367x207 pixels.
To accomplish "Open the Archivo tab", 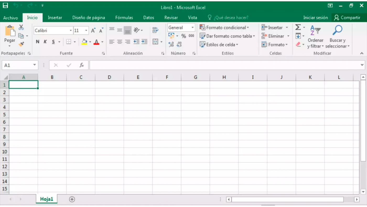I will (x=10, y=18).
